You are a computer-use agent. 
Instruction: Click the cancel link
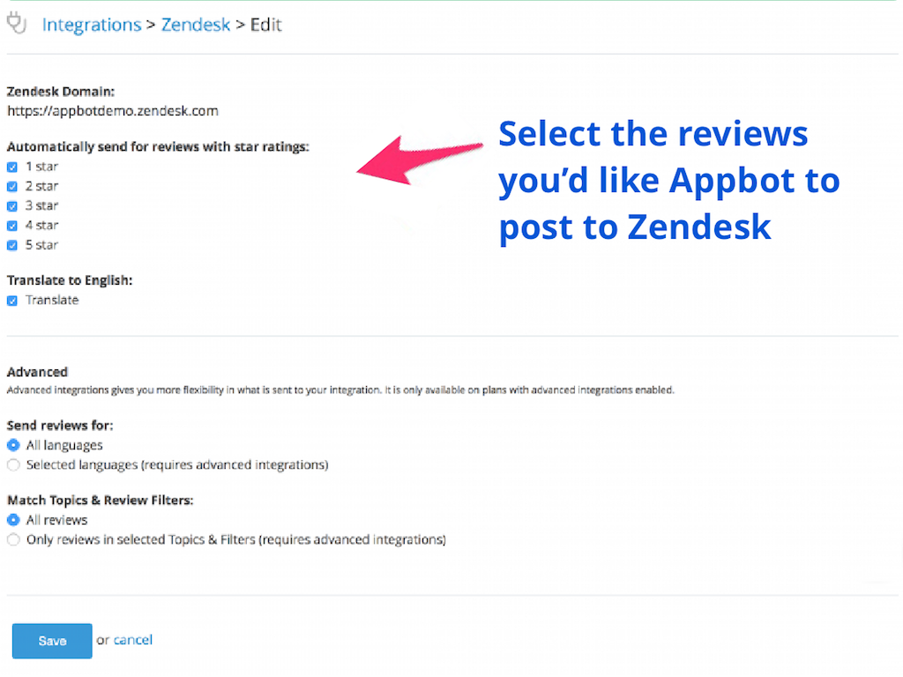(133, 640)
